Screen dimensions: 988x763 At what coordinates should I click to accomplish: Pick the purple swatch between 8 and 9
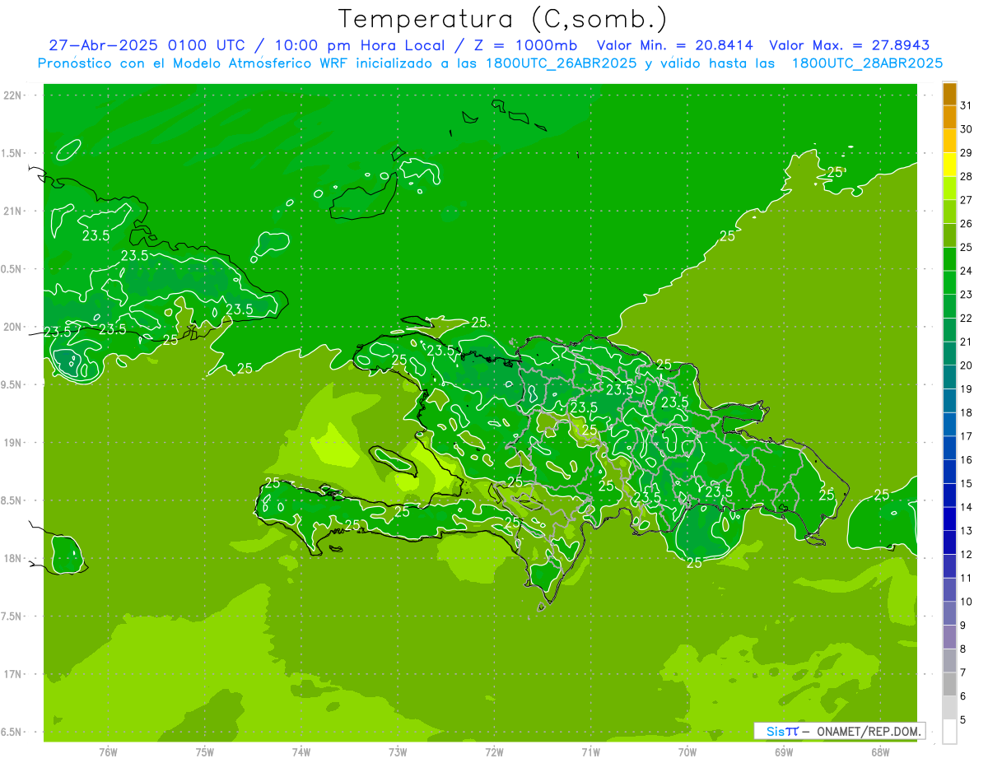[949, 638]
